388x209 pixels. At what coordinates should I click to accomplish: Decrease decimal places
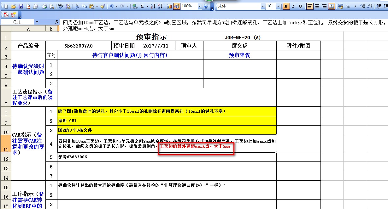coord(370,6)
